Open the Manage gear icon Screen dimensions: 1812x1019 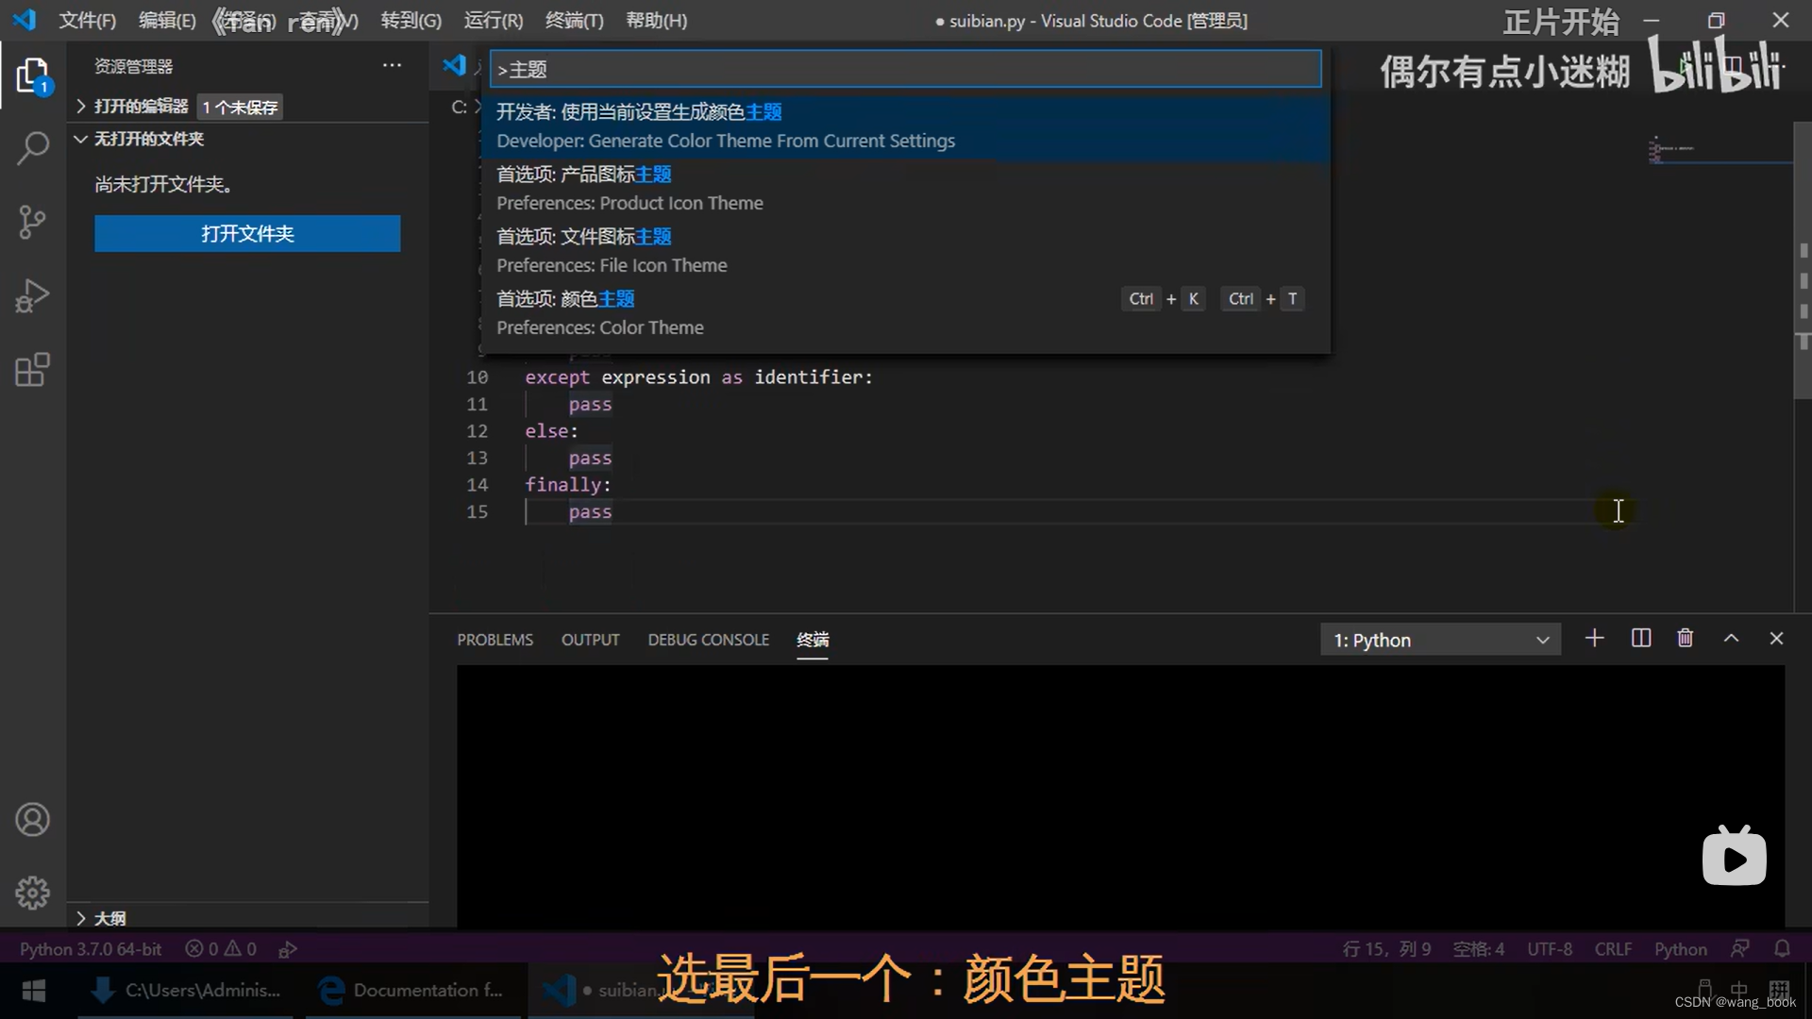(33, 893)
